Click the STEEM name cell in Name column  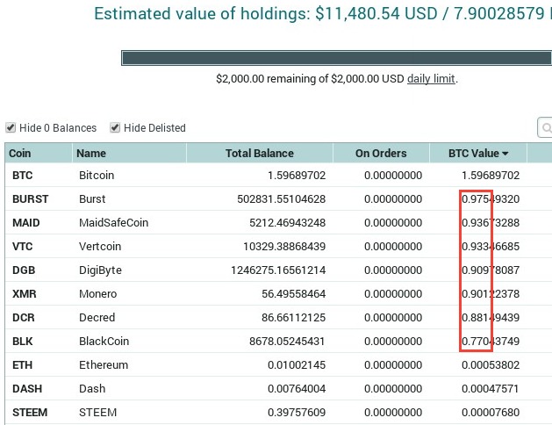click(98, 413)
